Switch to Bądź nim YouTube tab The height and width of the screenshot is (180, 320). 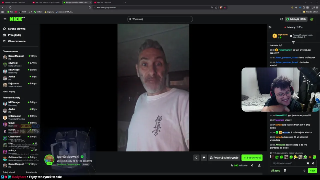107,2
